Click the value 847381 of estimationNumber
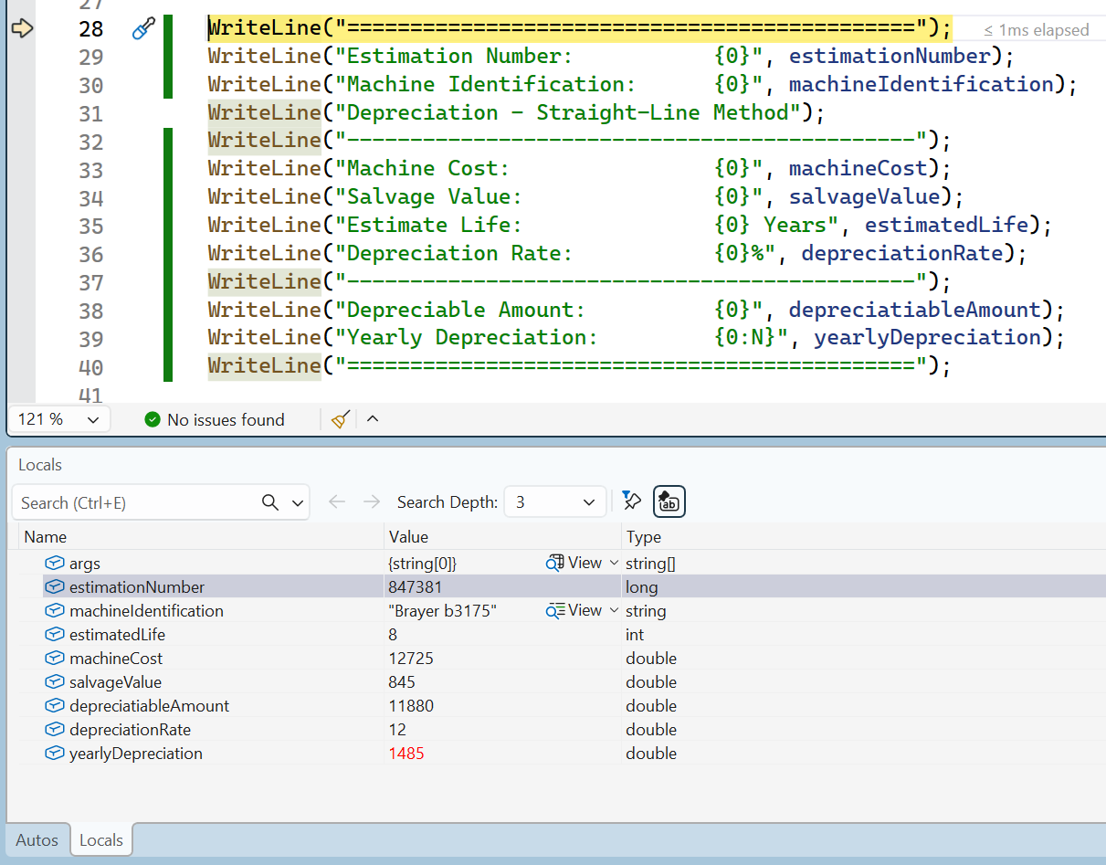 [416, 587]
